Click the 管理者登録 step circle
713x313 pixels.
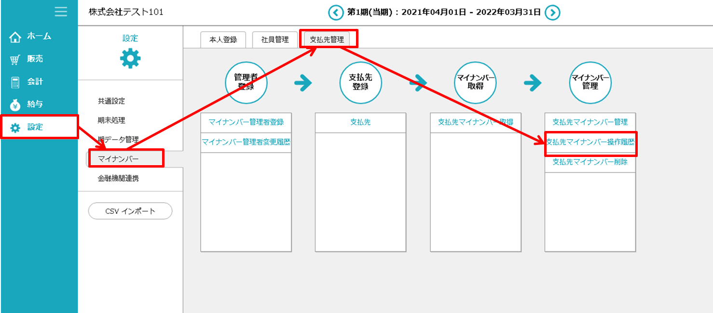[246, 82]
